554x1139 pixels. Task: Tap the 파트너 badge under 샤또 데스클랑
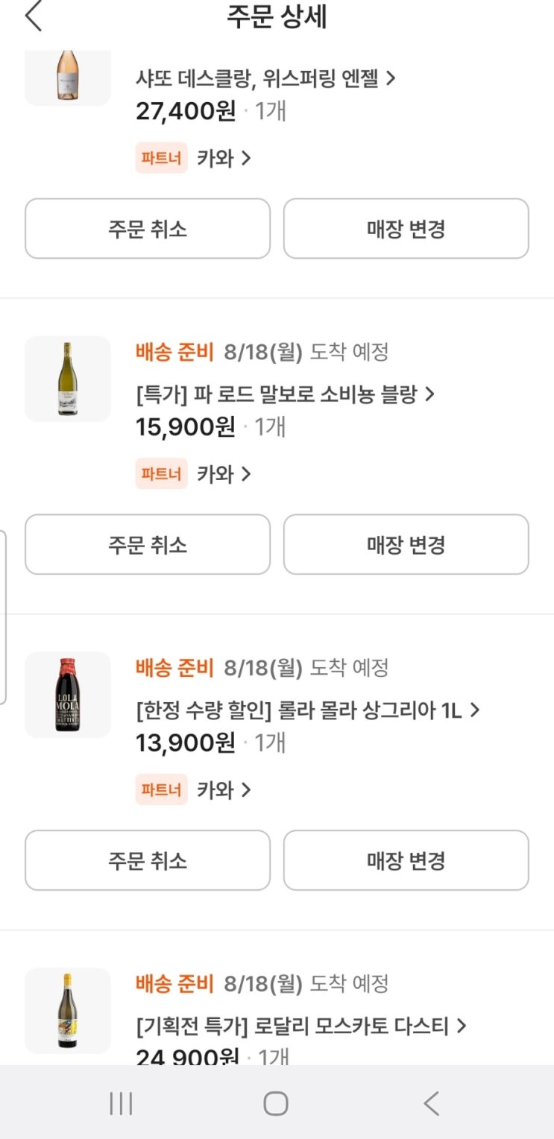click(161, 158)
